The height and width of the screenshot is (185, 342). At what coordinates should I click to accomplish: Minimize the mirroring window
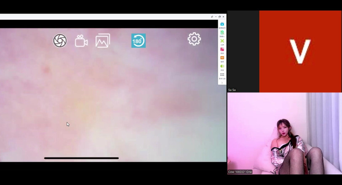[x=216, y=17]
